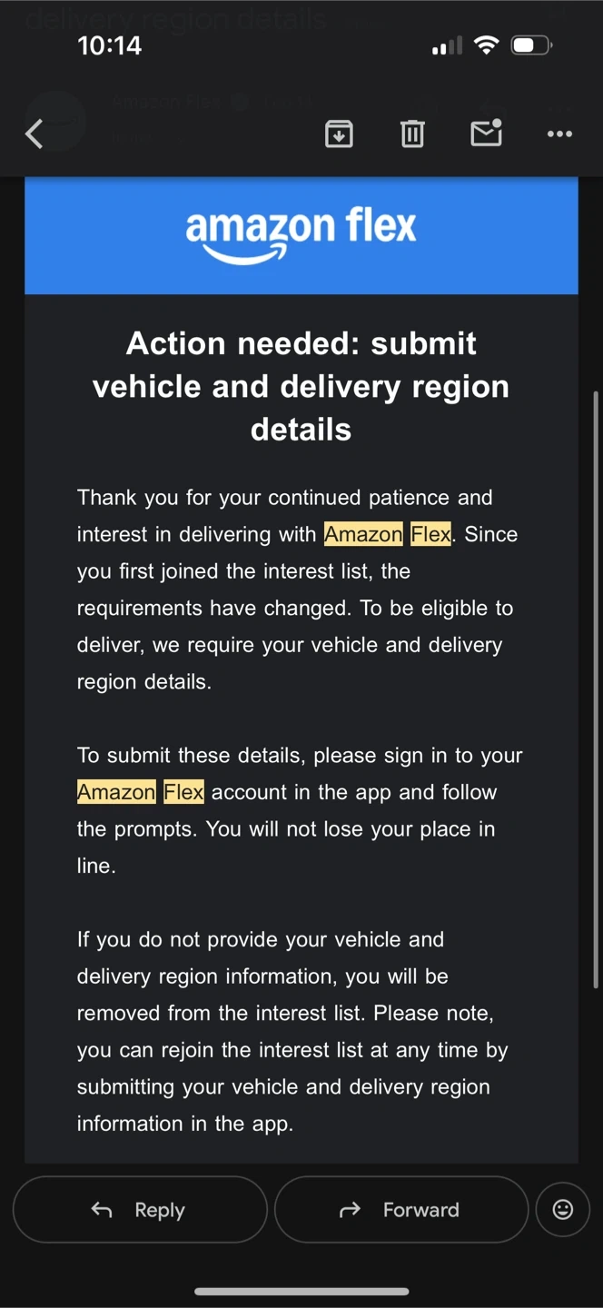This screenshot has height=1308, width=603.
Task: Tap the Amazon Flex logo banner
Action: tap(301, 235)
